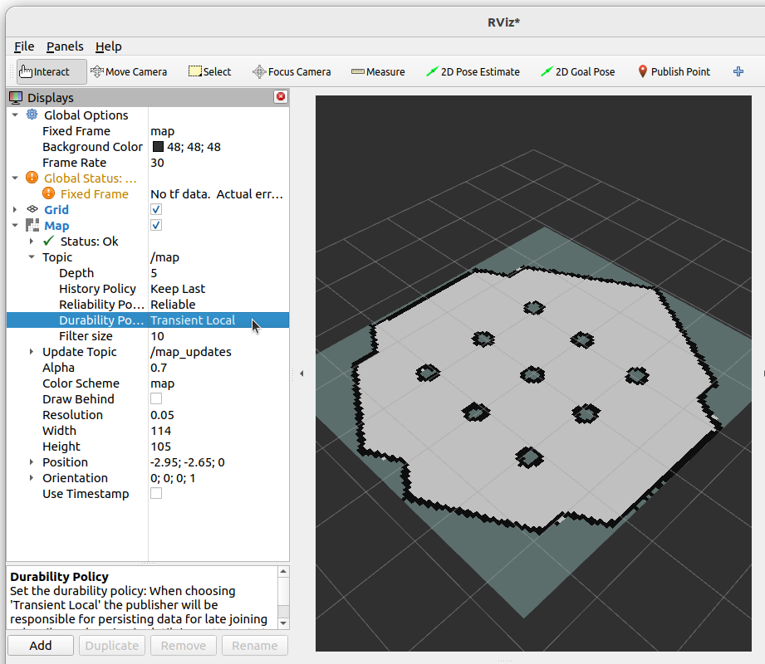Close the Displays panel with red X
The width and height of the screenshot is (765, 664).
point(281,96)
